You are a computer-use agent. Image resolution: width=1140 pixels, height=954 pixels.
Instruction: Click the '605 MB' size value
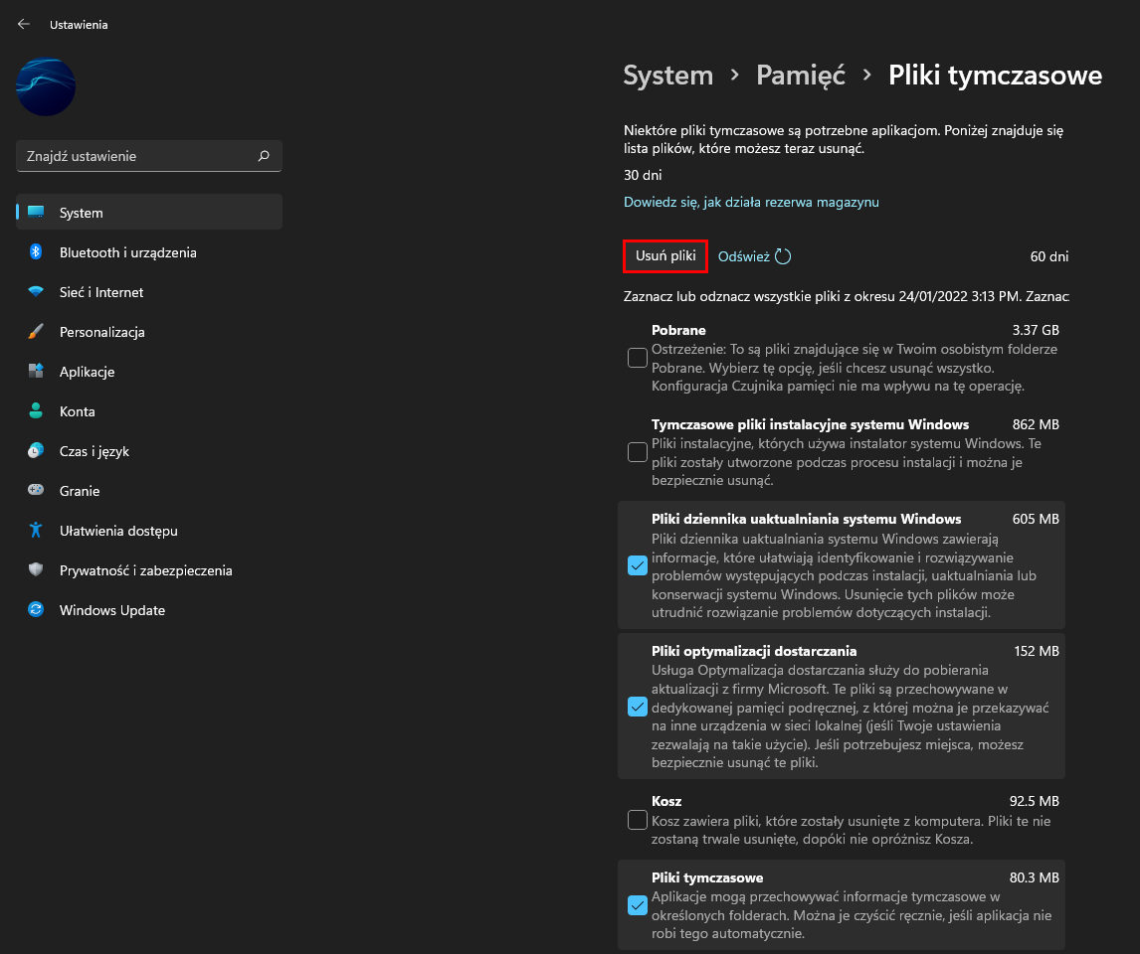(1036, 519)
